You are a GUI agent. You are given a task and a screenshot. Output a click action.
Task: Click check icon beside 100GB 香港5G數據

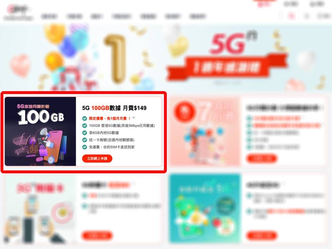click(85, 125)
